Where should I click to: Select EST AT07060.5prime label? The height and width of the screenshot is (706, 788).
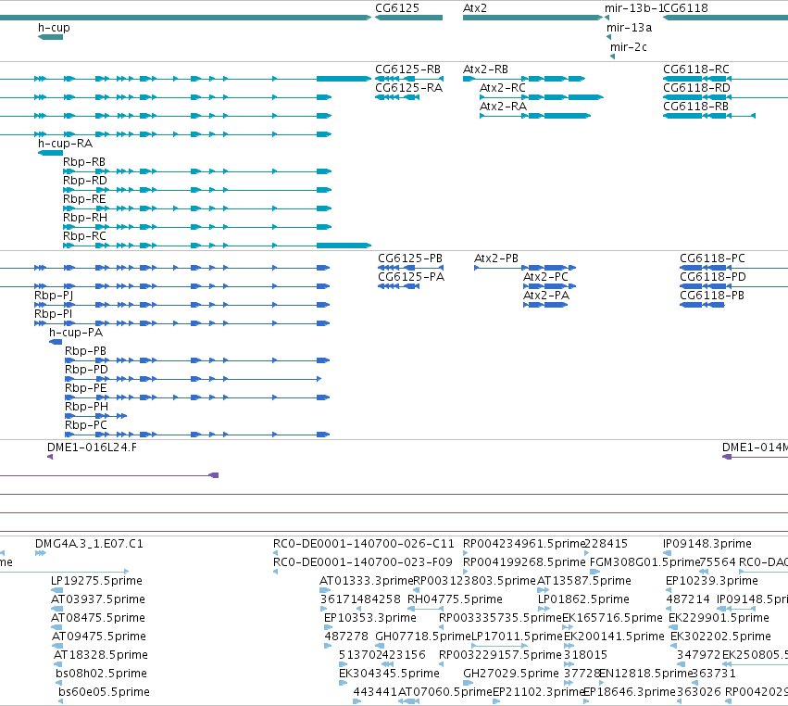pyautogui.click(x=445, y=692)
